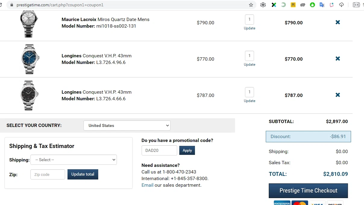
Task: View site security lock info
Action: click(x=12, y=5)
